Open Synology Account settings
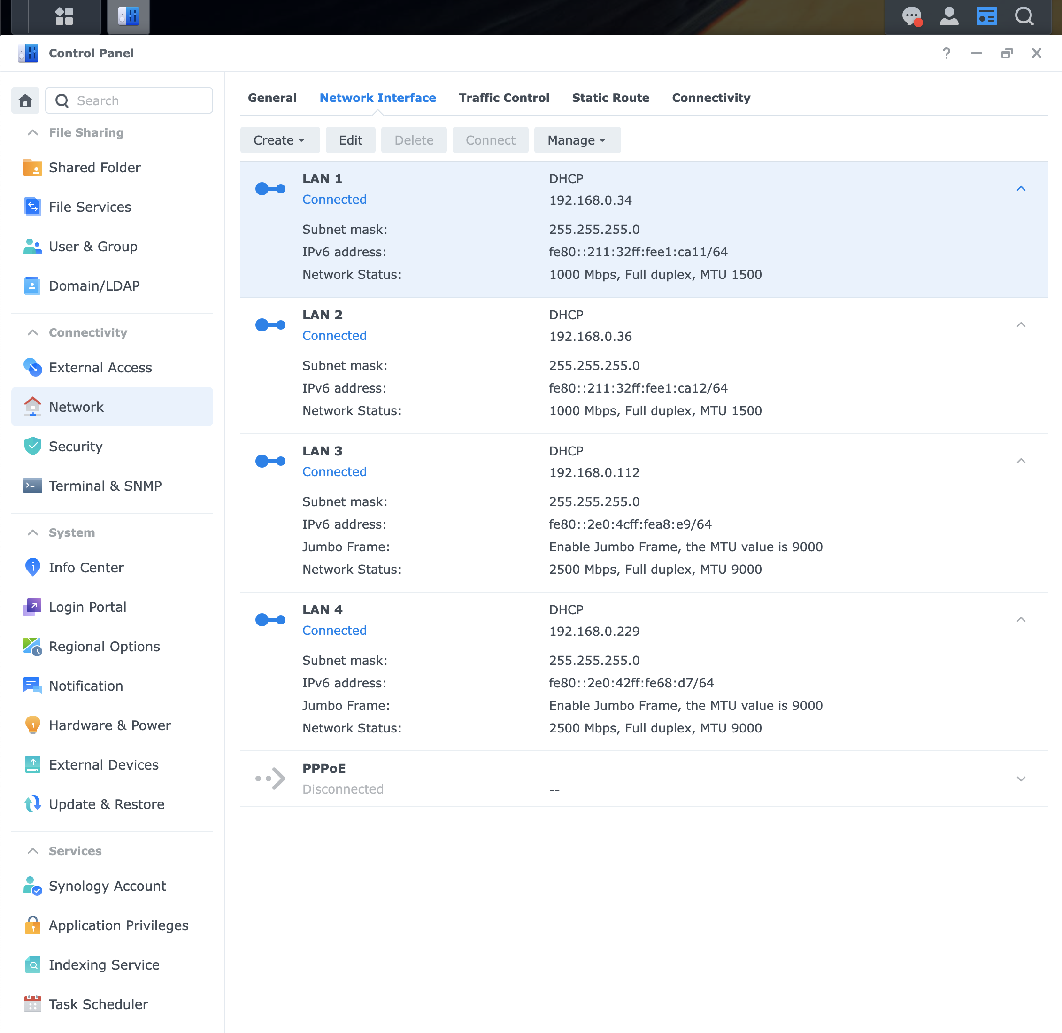Screen dimensions: 1062x1033 tap(112, 887)
